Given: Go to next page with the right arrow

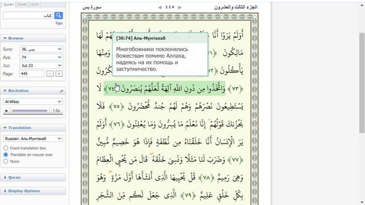Looking at the screenshot, I should point(180,7).
